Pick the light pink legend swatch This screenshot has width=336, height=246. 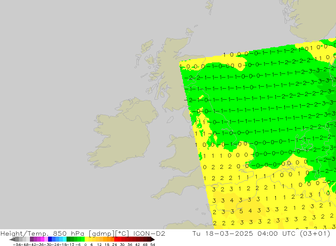click(46, 239)
